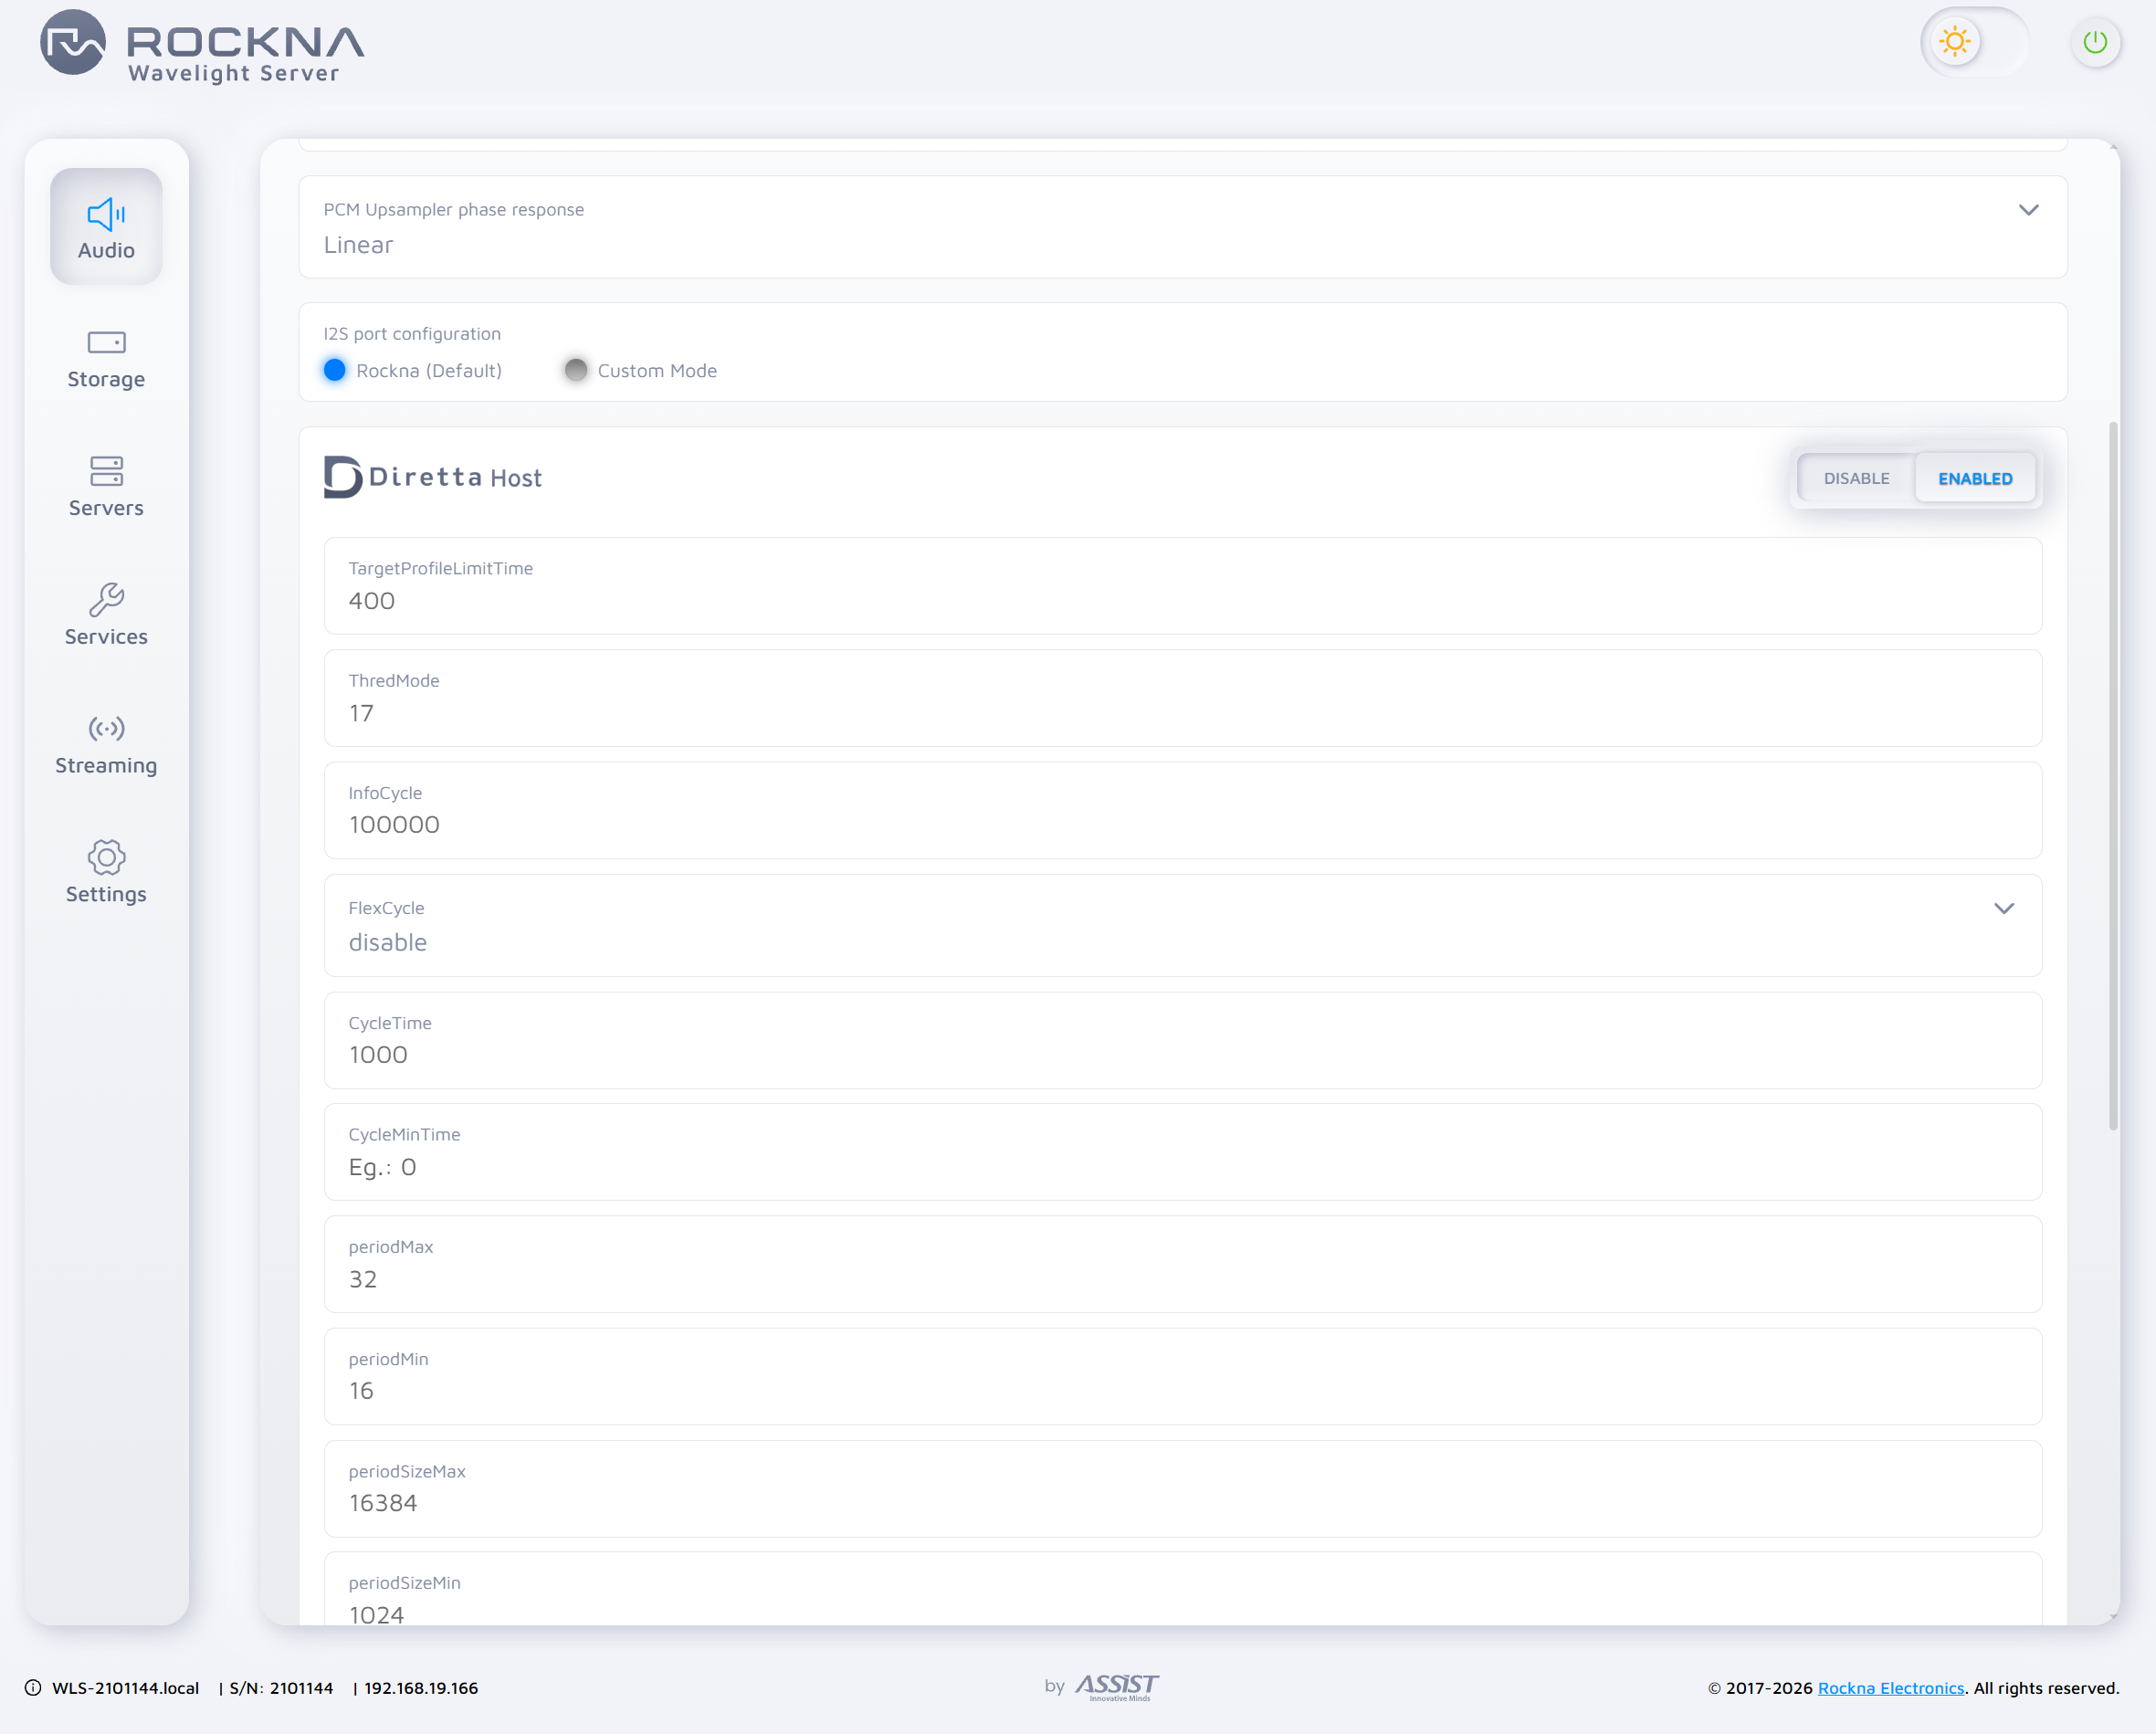Click the CycleMinTime field
Screen dimensions: 2156x1734
point(1183,1152)
